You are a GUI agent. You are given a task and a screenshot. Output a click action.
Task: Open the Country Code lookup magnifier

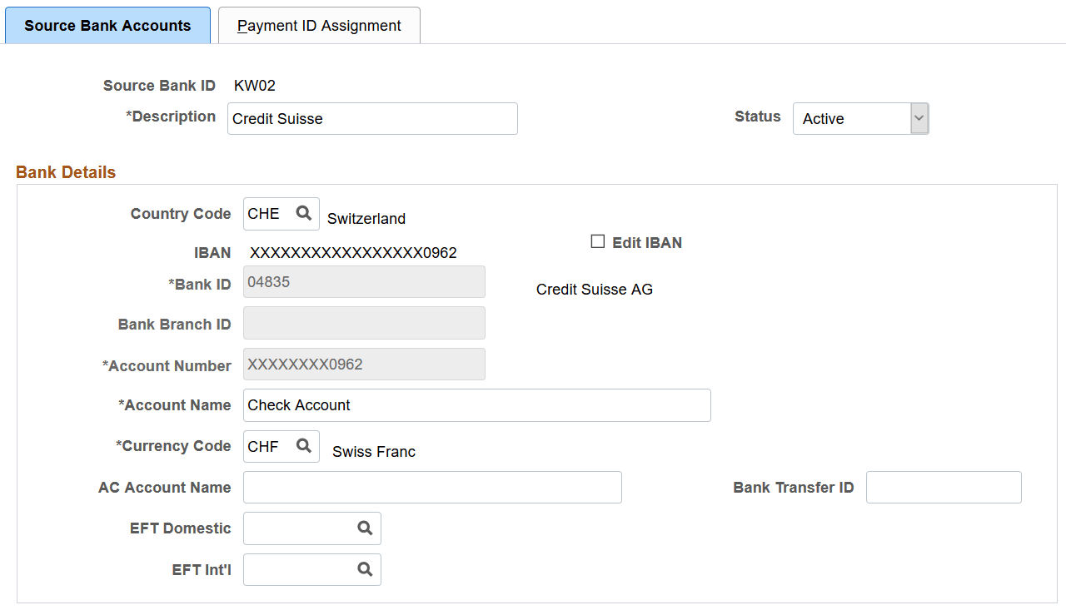tap(303, 214)
